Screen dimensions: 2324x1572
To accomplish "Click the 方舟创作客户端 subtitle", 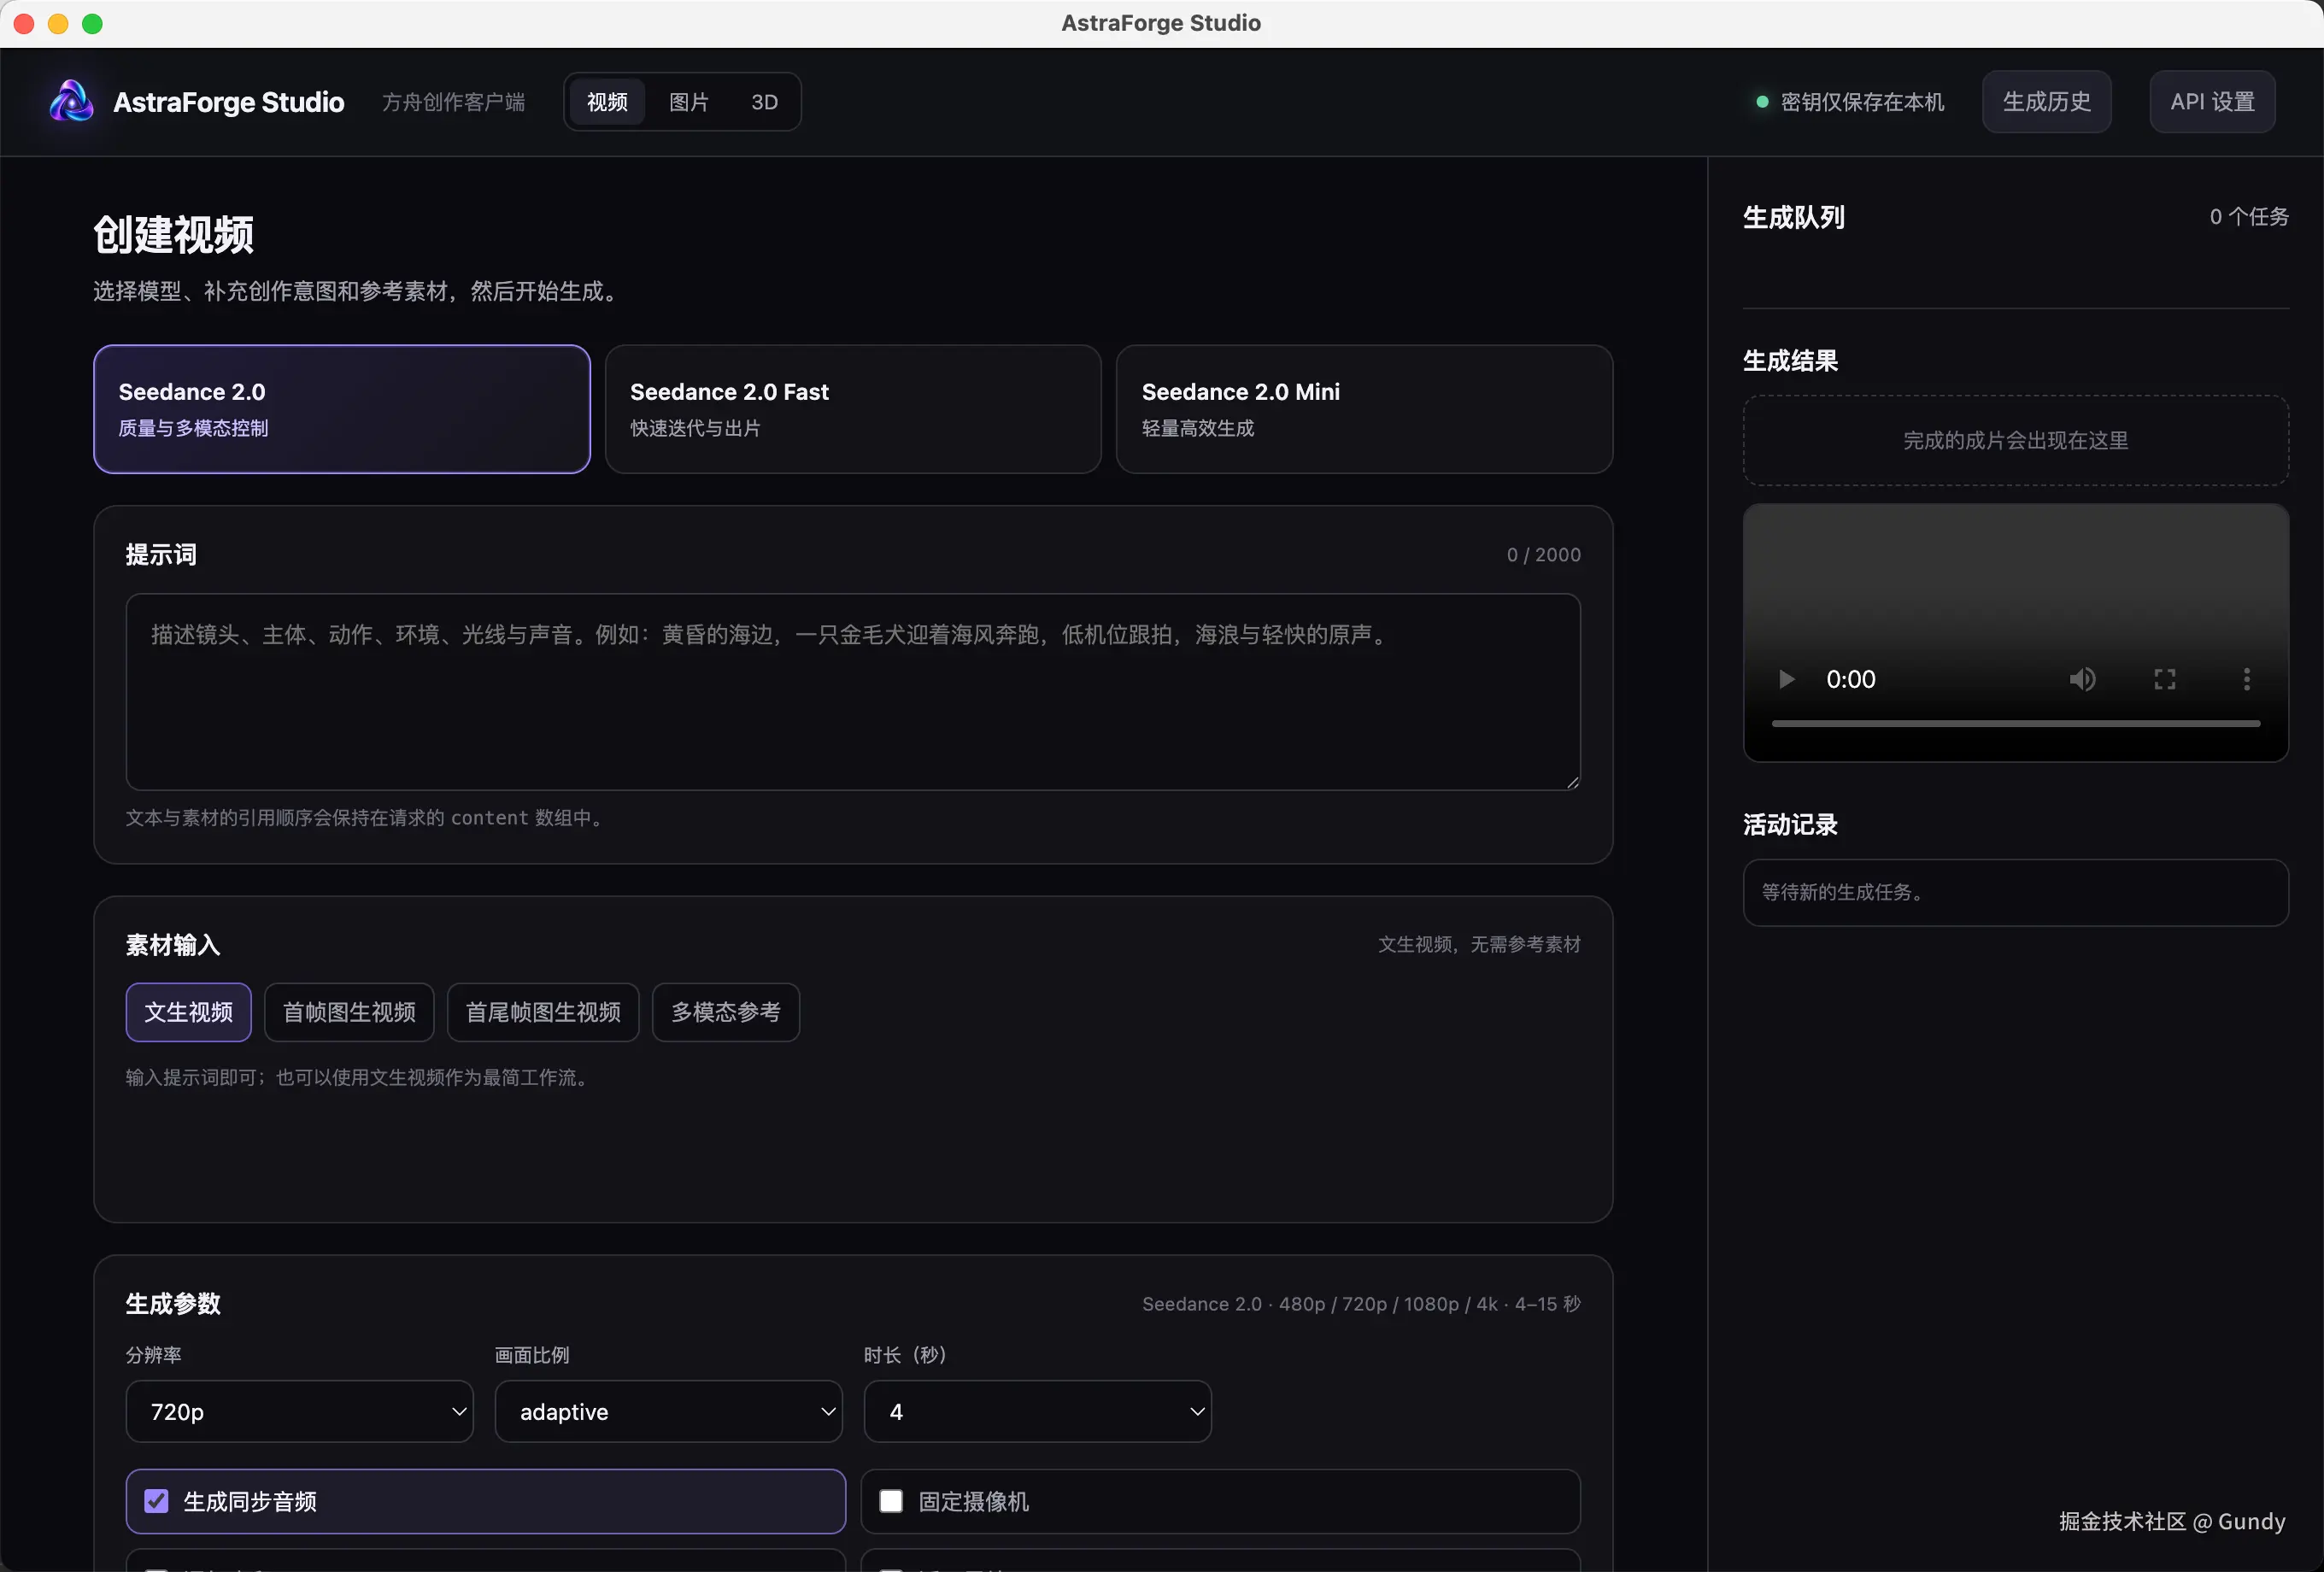I will [453, 102].
